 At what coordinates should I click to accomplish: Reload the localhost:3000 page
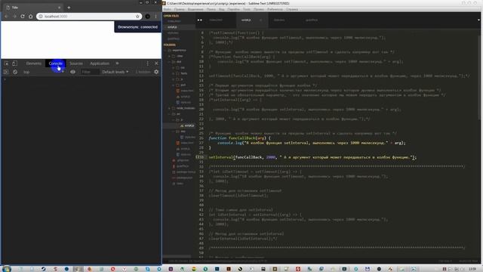(23, 17)
